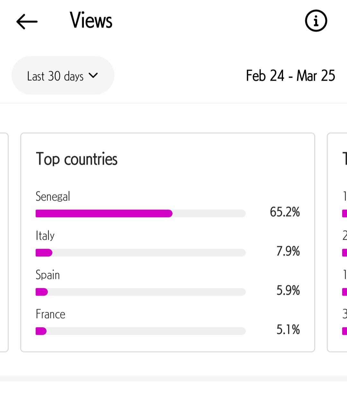Viewport: 347px width, 403px height.
Task: Tap the 7.9% value for Italy
Action: (x=288, y=251)
